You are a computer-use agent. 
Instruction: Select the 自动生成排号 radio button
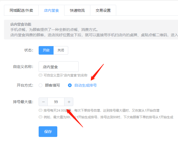point(70,85)
